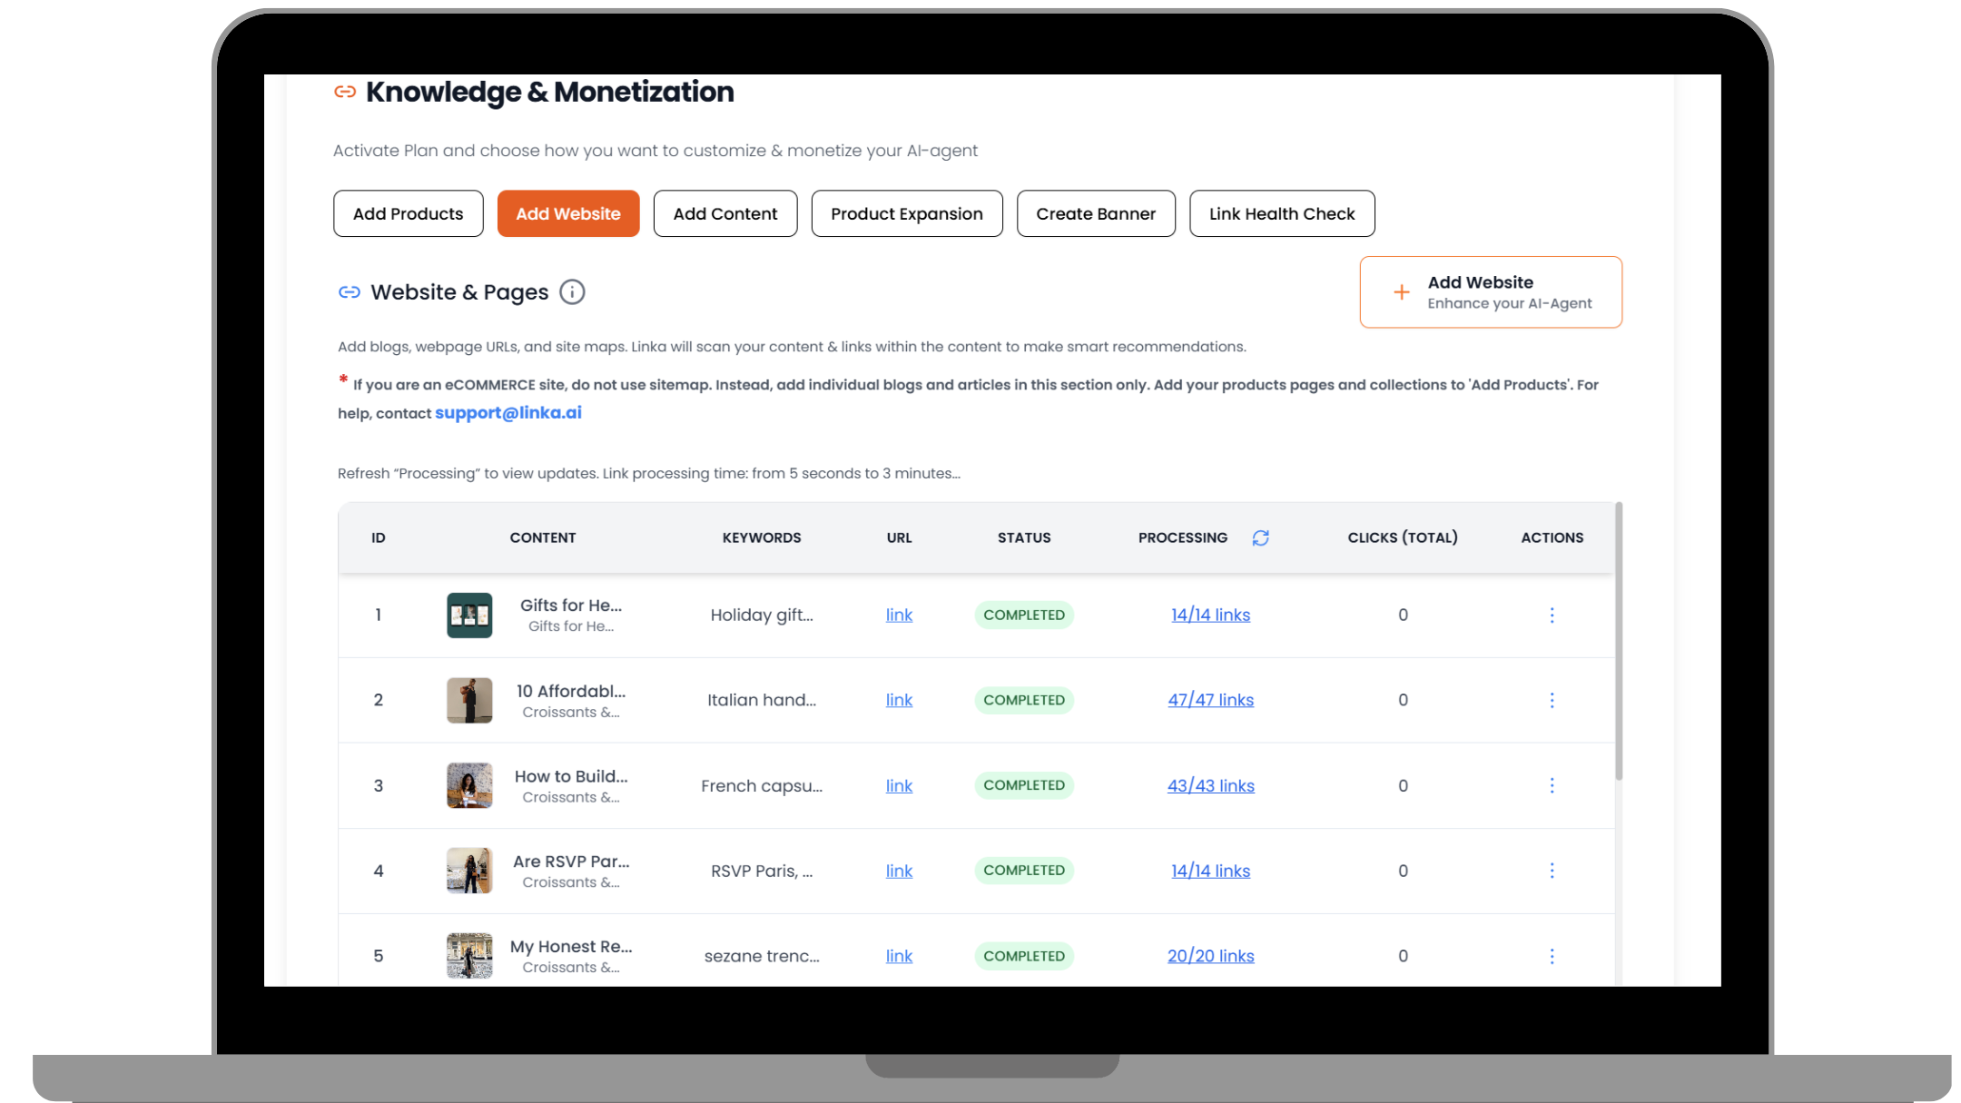Click the 47/47 links processing link
The image size is (1961, 1103).
coord(1210,700)
